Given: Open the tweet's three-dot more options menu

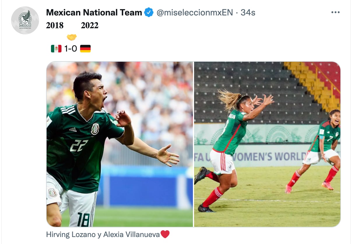Looking at the screenshot, I should (x=335, y=12).
